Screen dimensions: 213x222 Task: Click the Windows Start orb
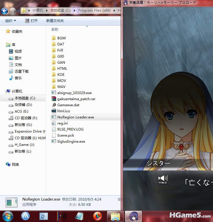pos(8,216)
